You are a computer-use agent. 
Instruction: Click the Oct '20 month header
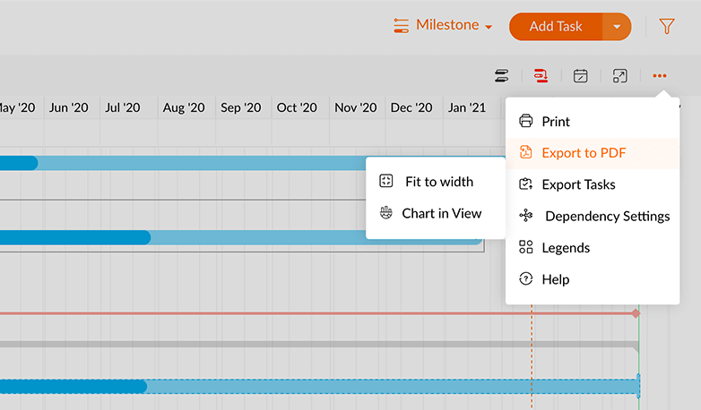pos(297,107)
